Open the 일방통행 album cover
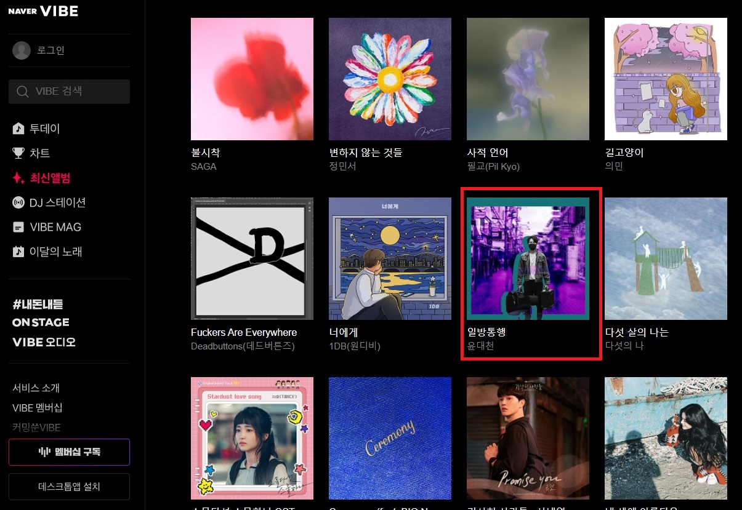The width and height of the screenshot is (742, 510). pyautogui.click(x=528, y=258)
